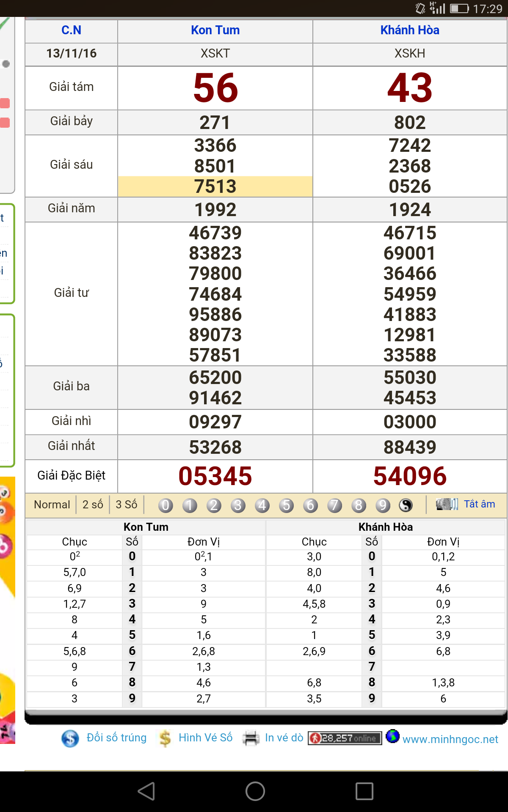
Task: Click the highlighted 7513 prize number
Action: (x=215, y=187)
